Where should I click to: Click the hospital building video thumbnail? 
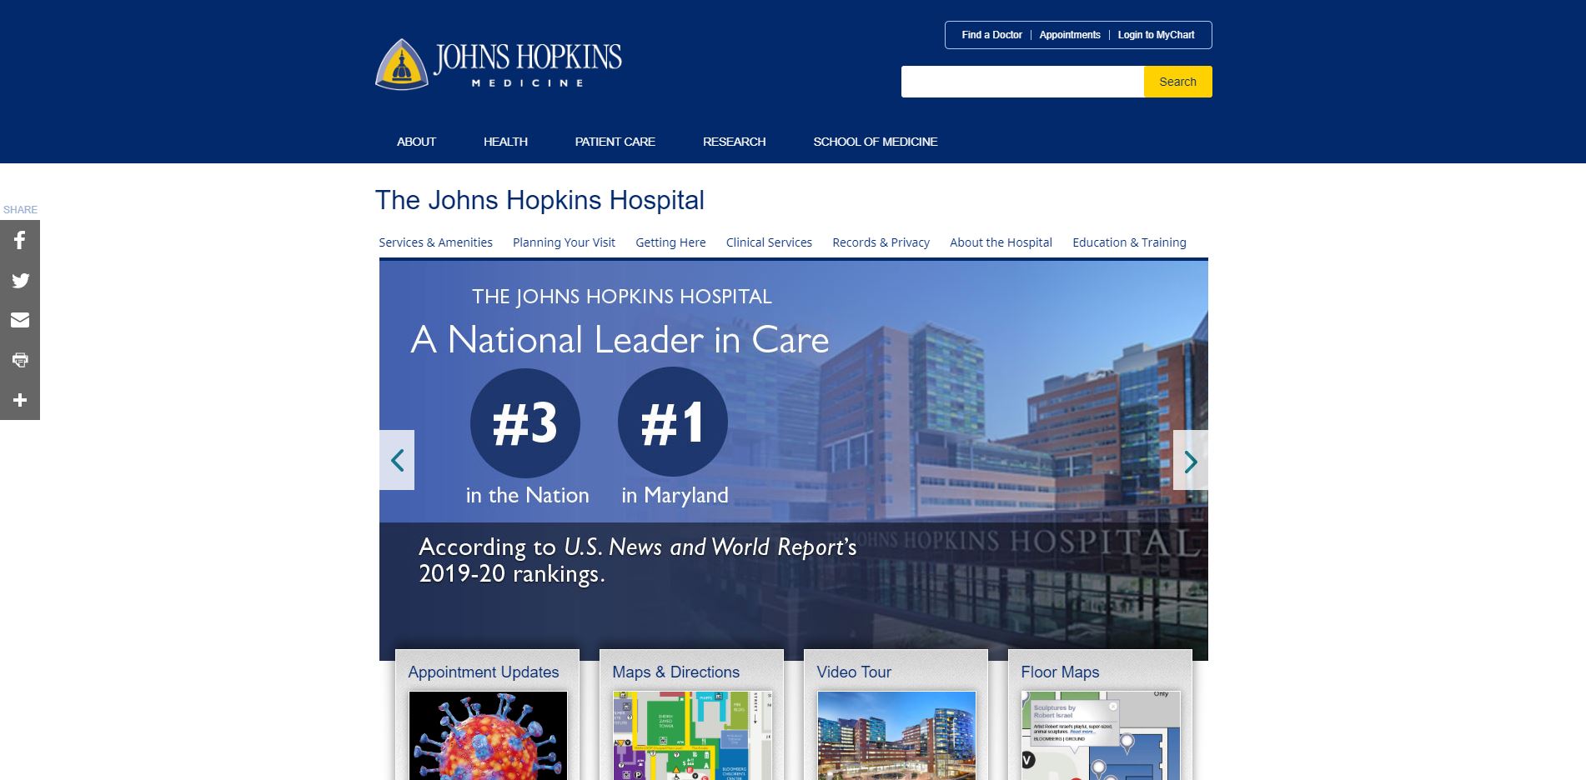pyautogui.click(x=896, y=736)
